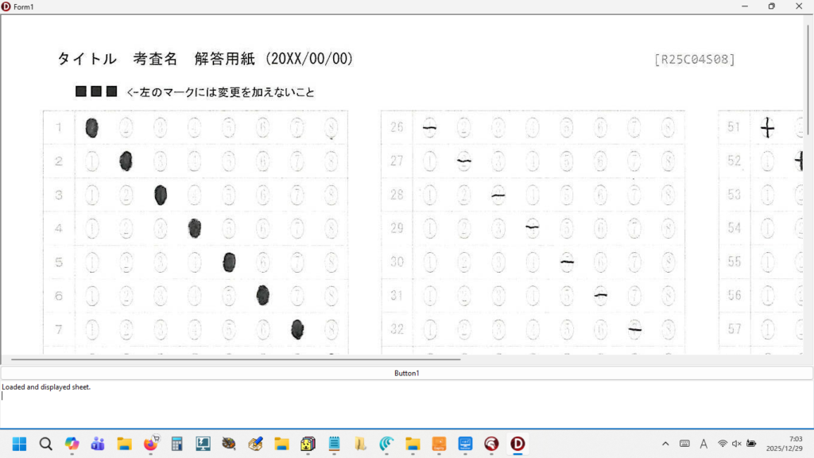Open the Calculator app in taskbar

(176, 444)
